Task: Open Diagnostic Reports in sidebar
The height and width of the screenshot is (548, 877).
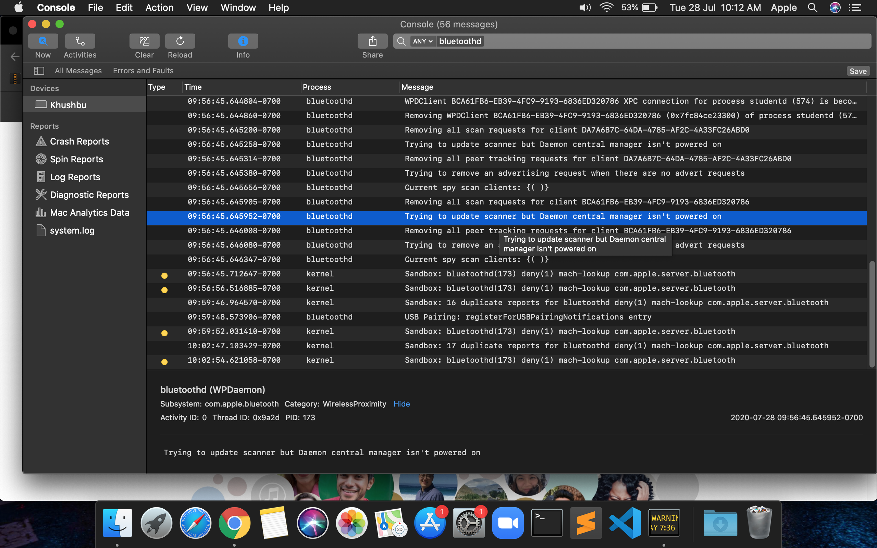Action: [89, 195]
